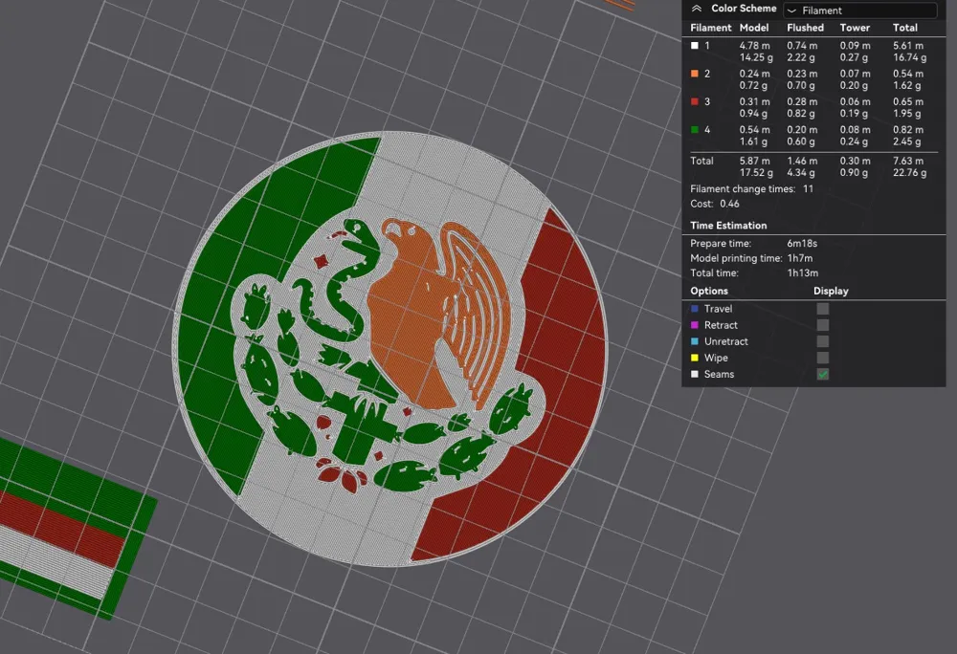
Task: Select the Color Scheme label
Action: point(744,9)
